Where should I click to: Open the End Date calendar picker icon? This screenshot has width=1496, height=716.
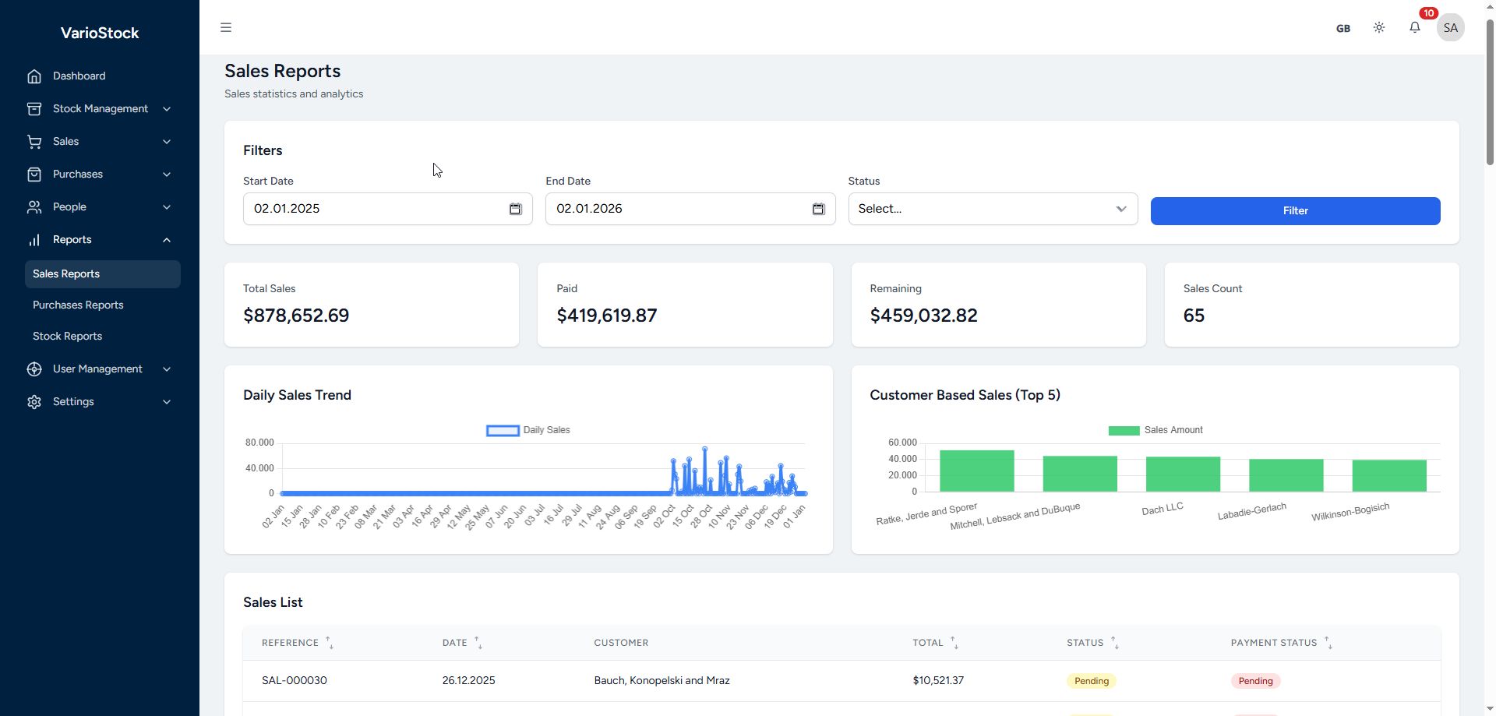tap(817, 209)
